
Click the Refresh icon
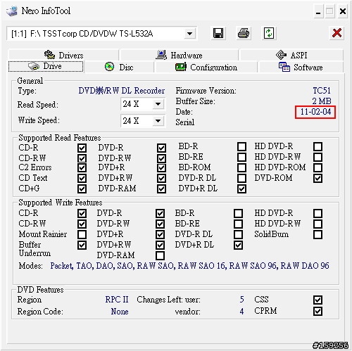coord(269,33)
